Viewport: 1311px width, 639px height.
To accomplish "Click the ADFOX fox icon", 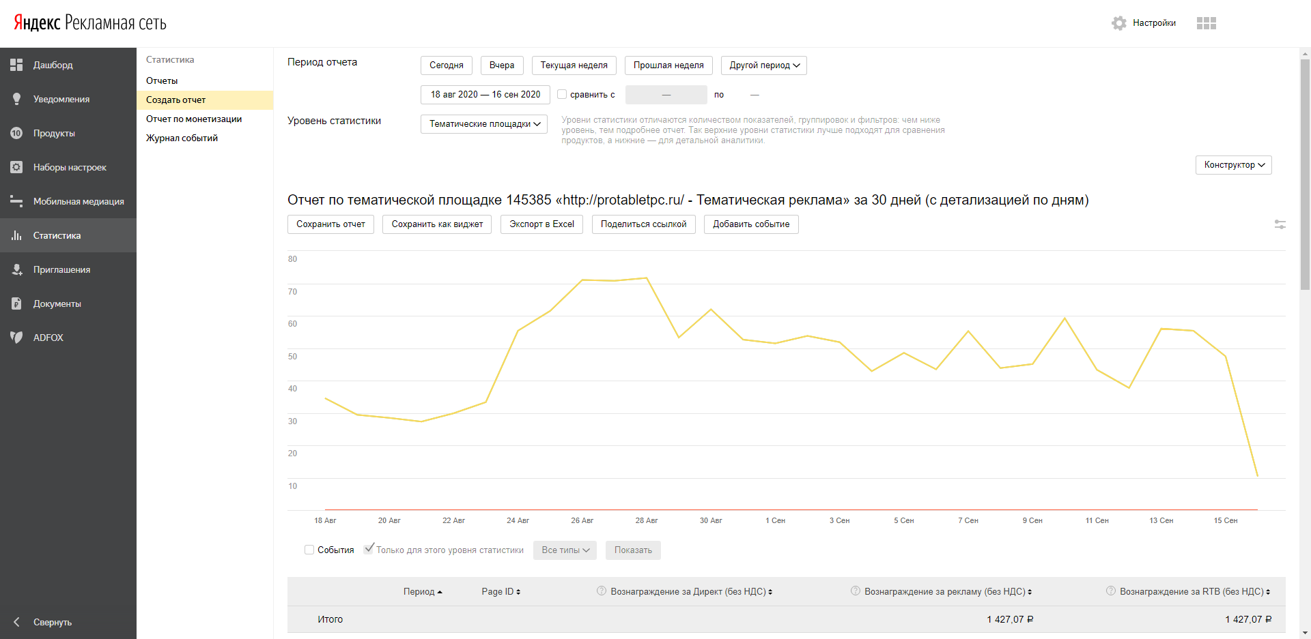I will [x=16, y=338].
